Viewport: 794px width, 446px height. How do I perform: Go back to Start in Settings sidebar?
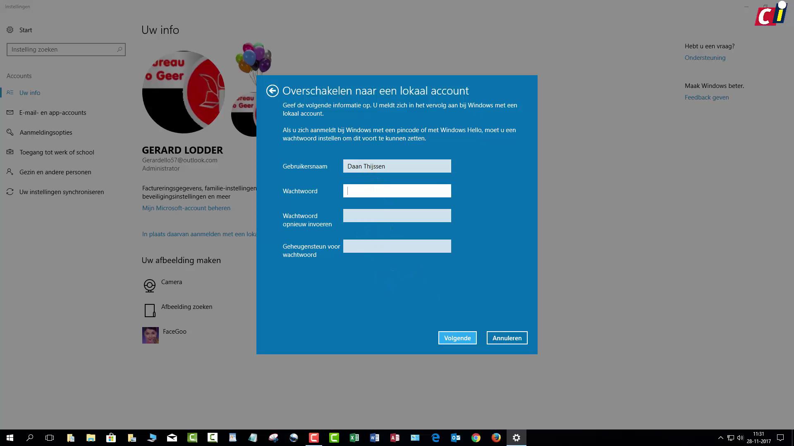point(26,30)
